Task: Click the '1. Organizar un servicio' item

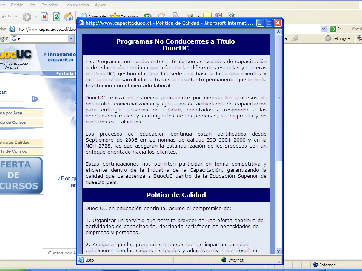Action: click(174, 226)
